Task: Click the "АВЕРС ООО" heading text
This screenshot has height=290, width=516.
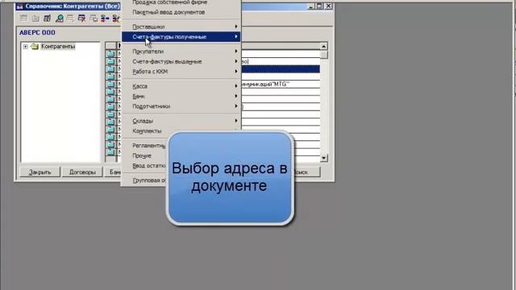Action: click(x=37, y=32)
